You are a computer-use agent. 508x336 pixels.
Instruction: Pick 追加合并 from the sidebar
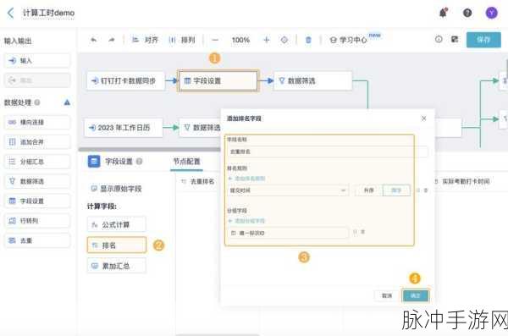[37, 142]
